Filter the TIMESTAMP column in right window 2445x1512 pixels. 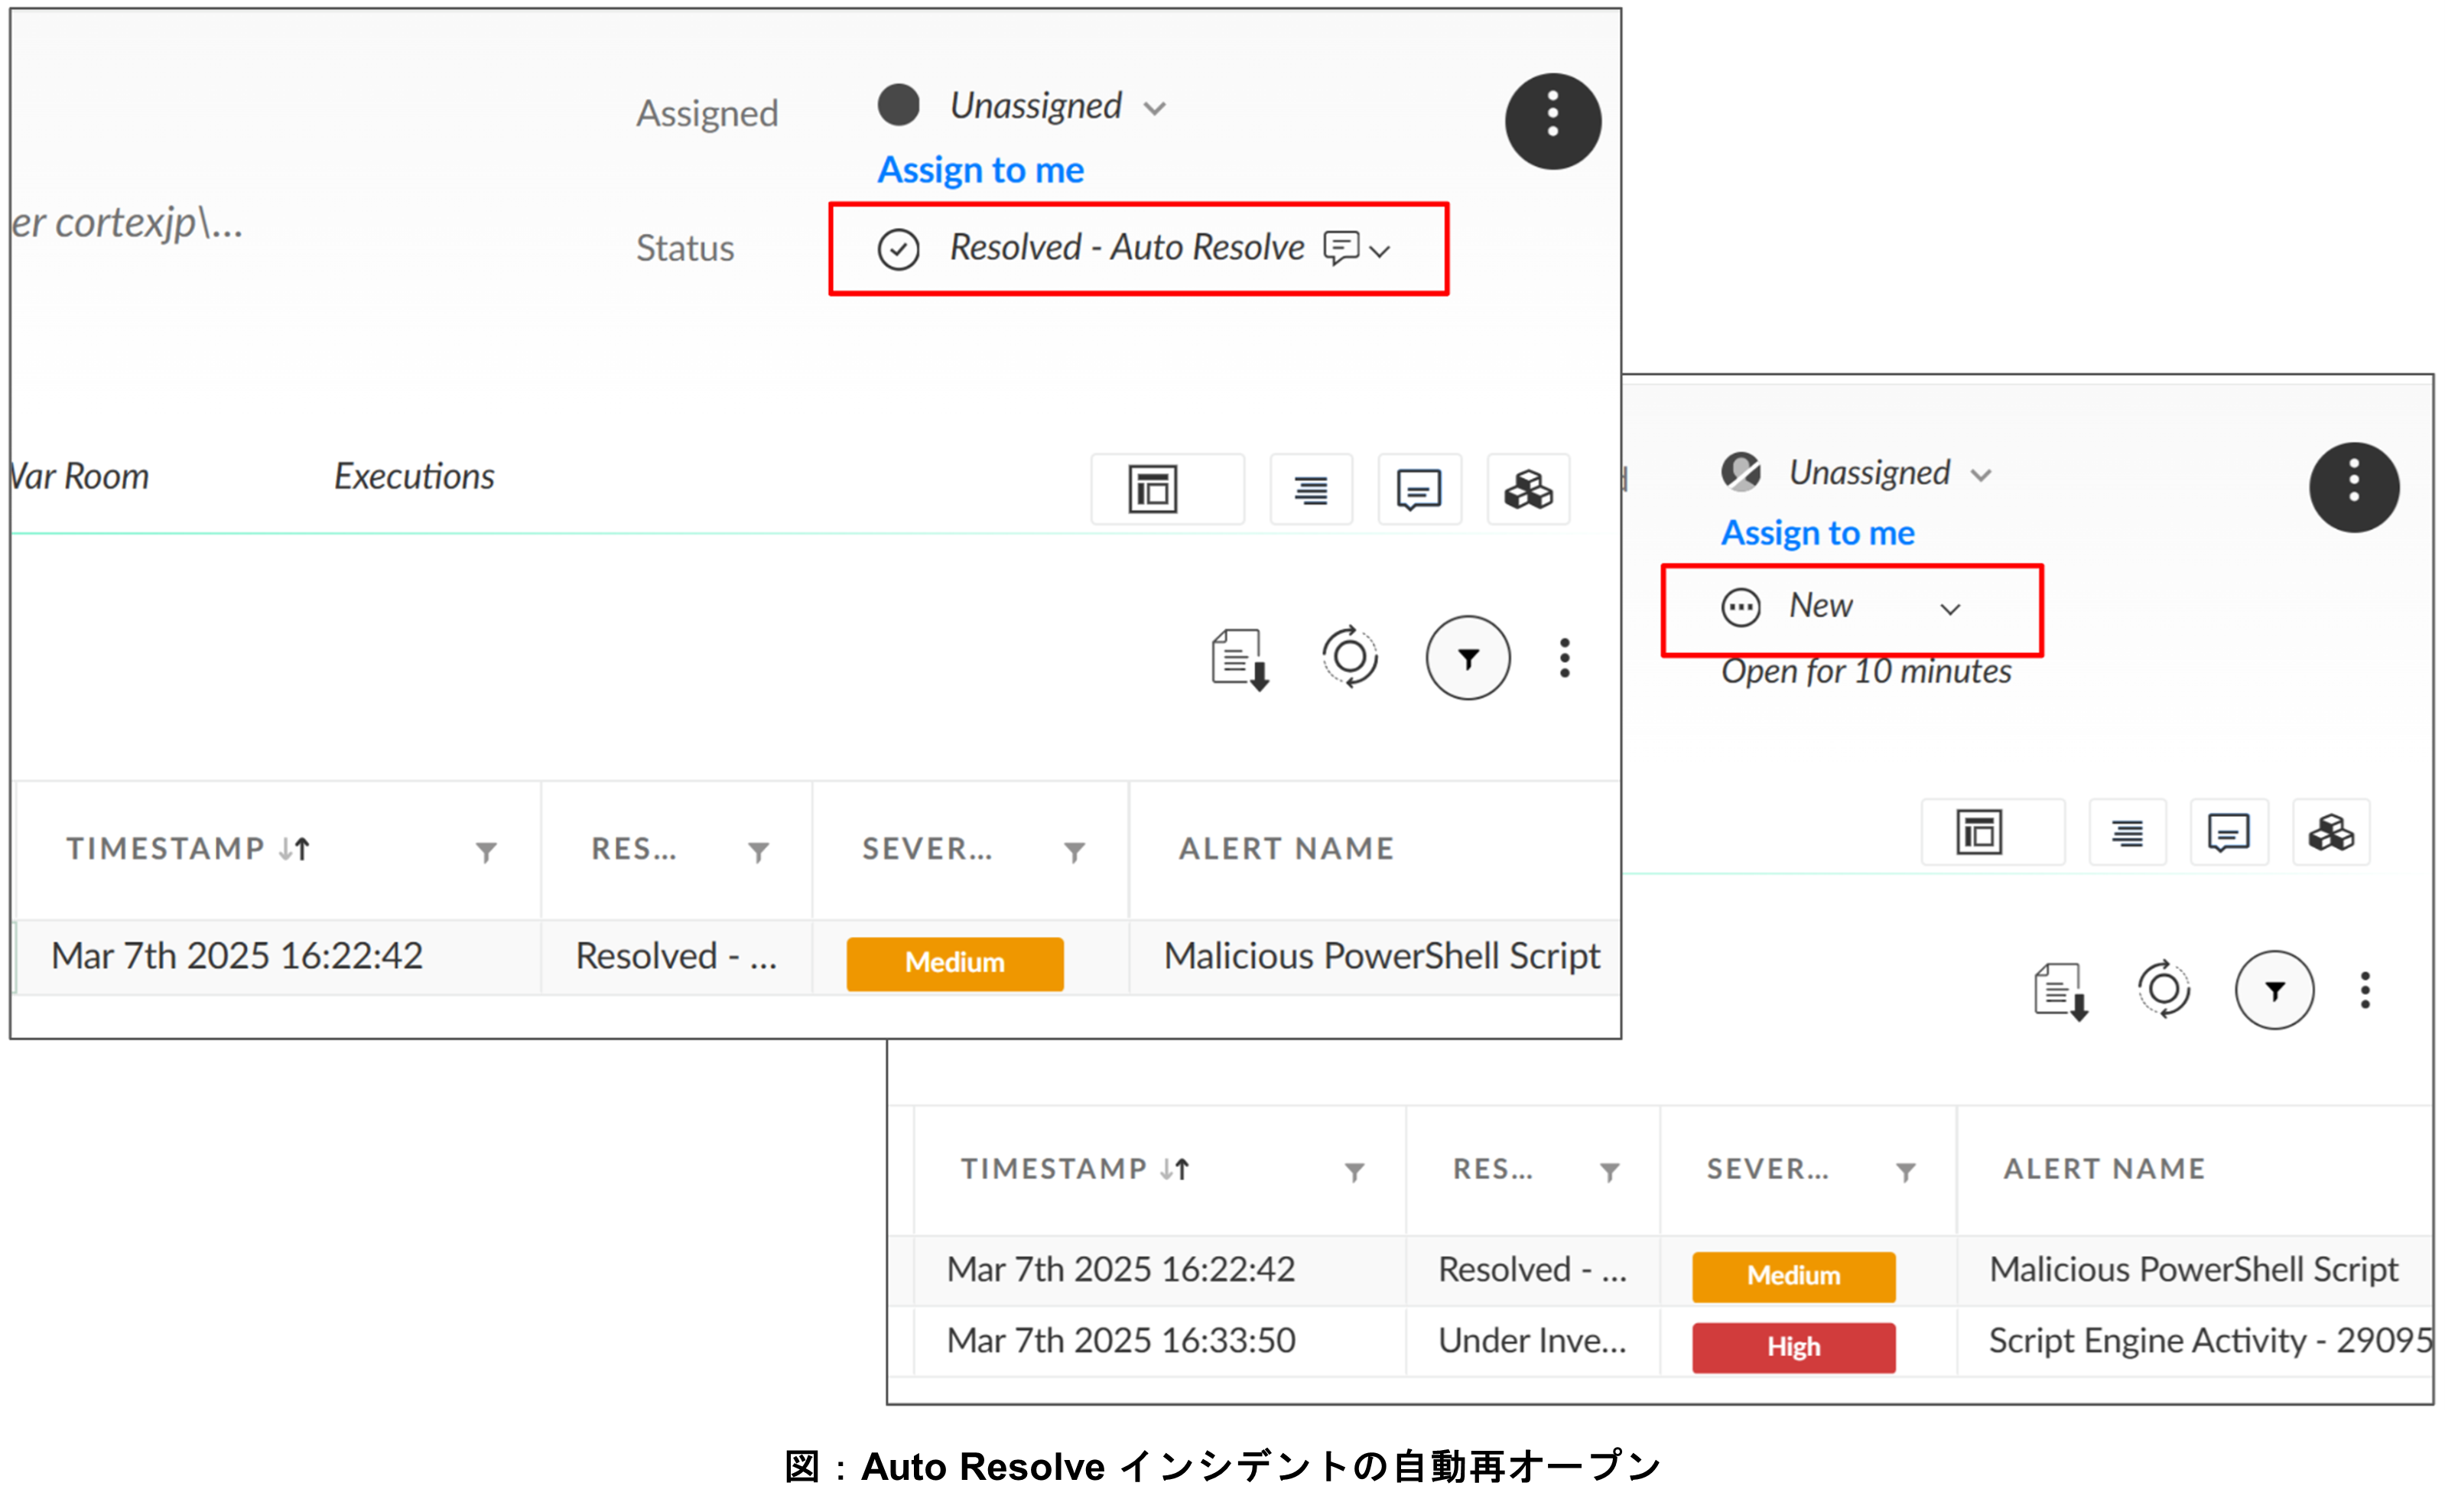click(1354, 1172)
